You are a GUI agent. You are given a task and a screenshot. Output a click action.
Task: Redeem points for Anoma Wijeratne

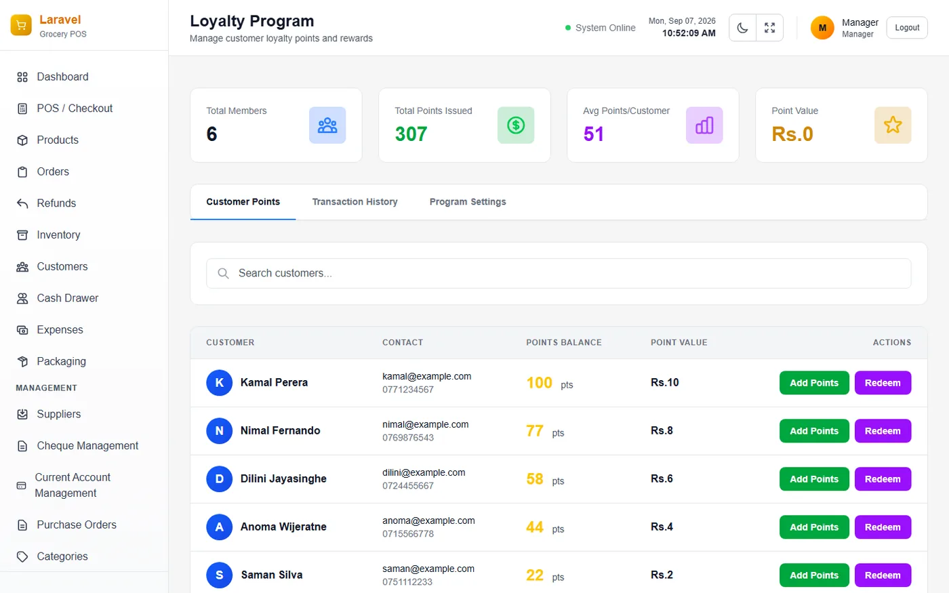tap(883, 527)
